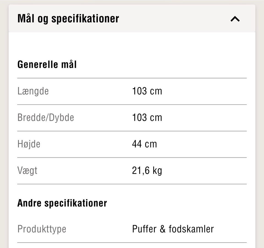Select the 103 cm value next to Længde
The width and height of the screenshot is (264, 248).
click(147, 91)
